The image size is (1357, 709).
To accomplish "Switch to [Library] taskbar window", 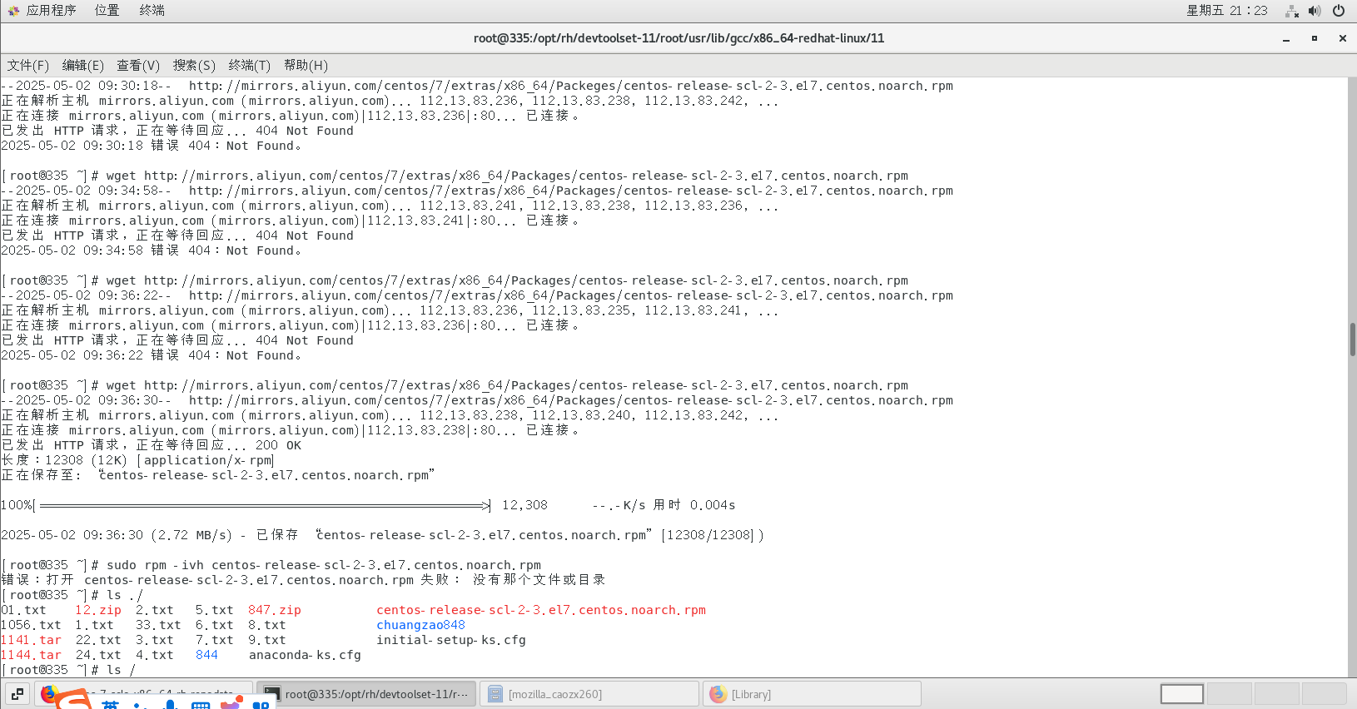I will [813, 693].
